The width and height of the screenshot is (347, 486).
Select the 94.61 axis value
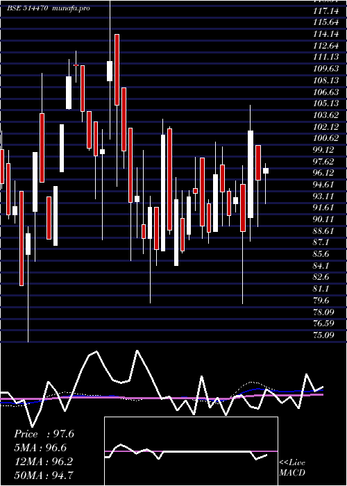[323, 185]
